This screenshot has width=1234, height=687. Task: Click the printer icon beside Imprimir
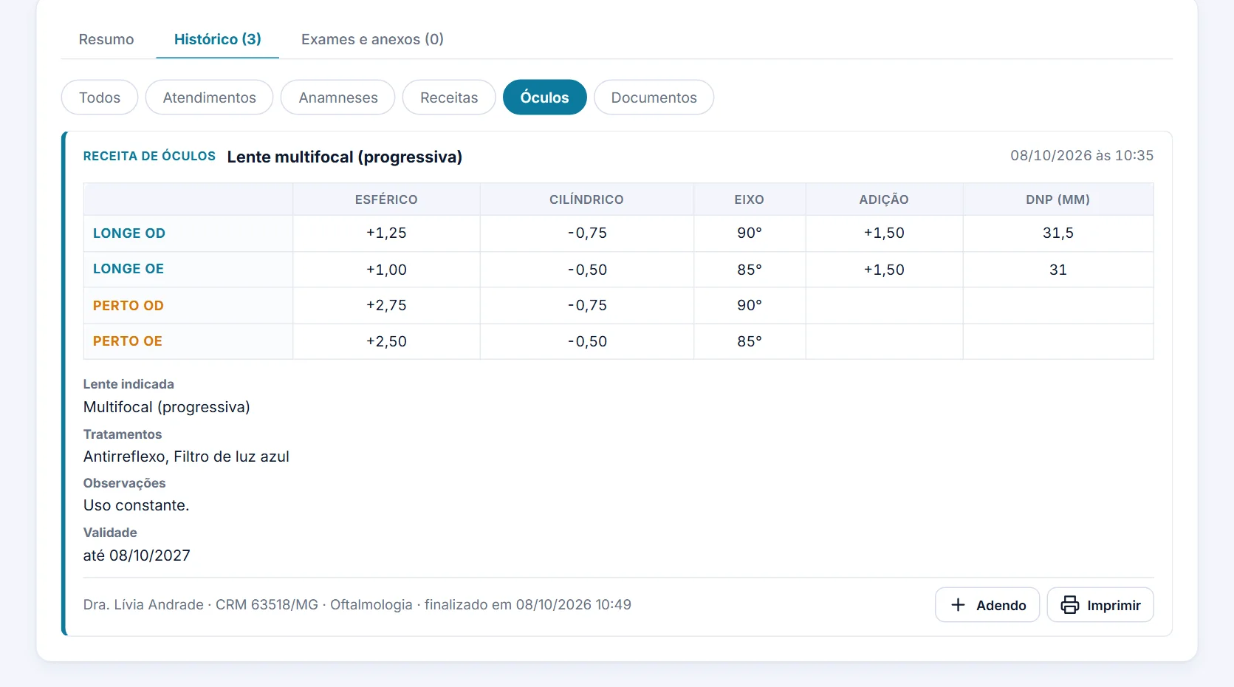(1070, 605)
